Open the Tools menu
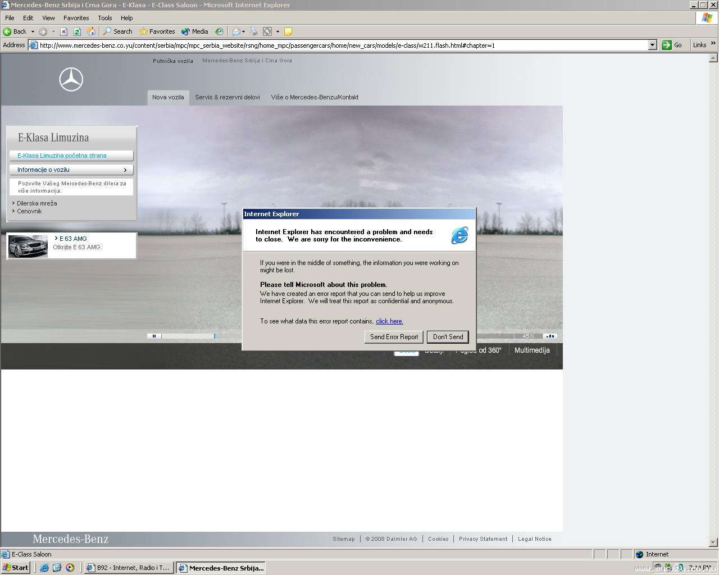This screenshot has height=575, width=719. 105,18
